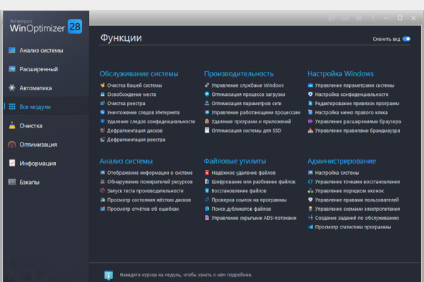Click the Бэкапы icon in sidebar
This screenshot has width=424, height=282.
pos(12,182)
